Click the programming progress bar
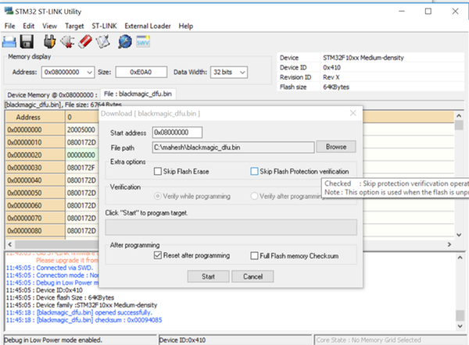 [x=231, y=227]
